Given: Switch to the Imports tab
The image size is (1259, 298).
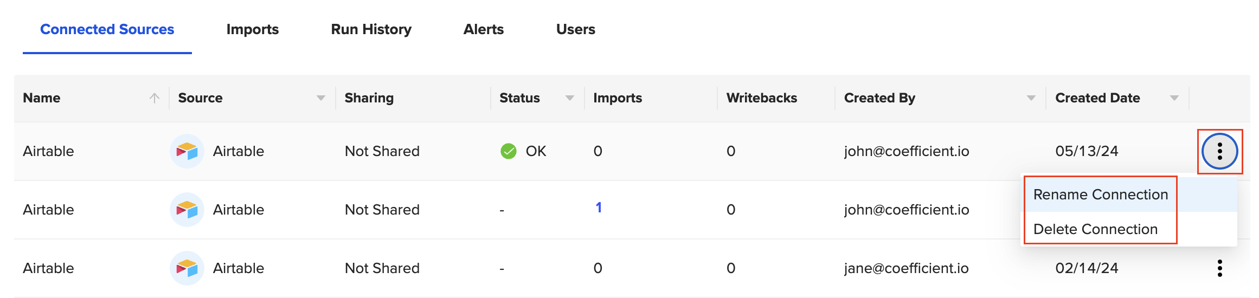Looking at the screenshot, I should (253, 29).
